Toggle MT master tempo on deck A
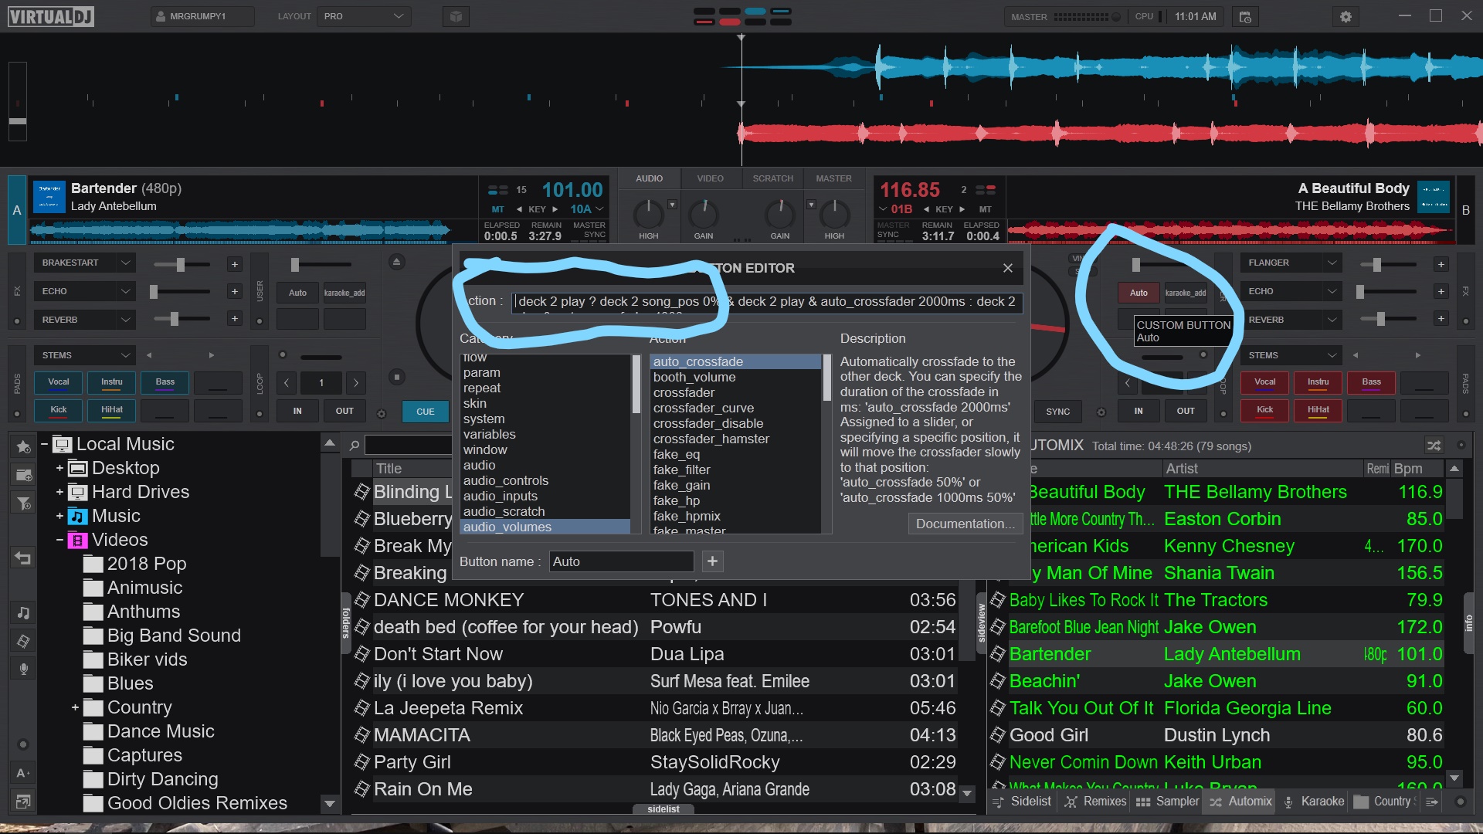The width and height of the screenshot is (1483, 834). (497, 209)
